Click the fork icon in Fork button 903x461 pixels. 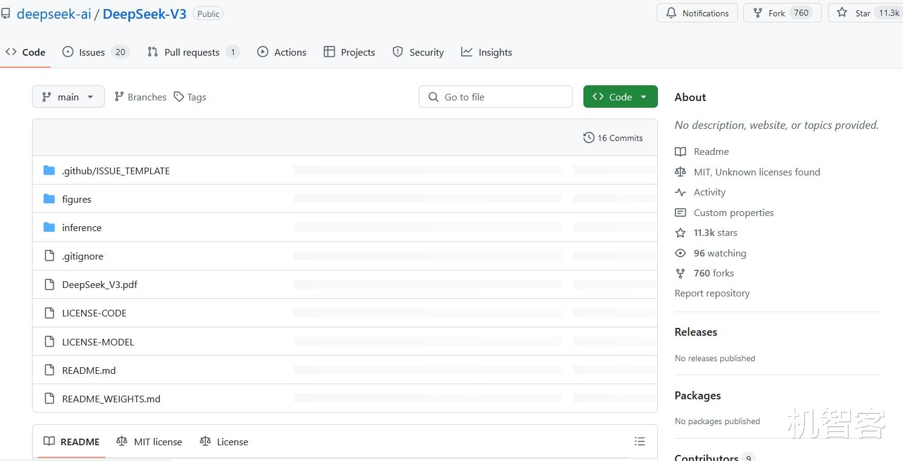[757, 13]
